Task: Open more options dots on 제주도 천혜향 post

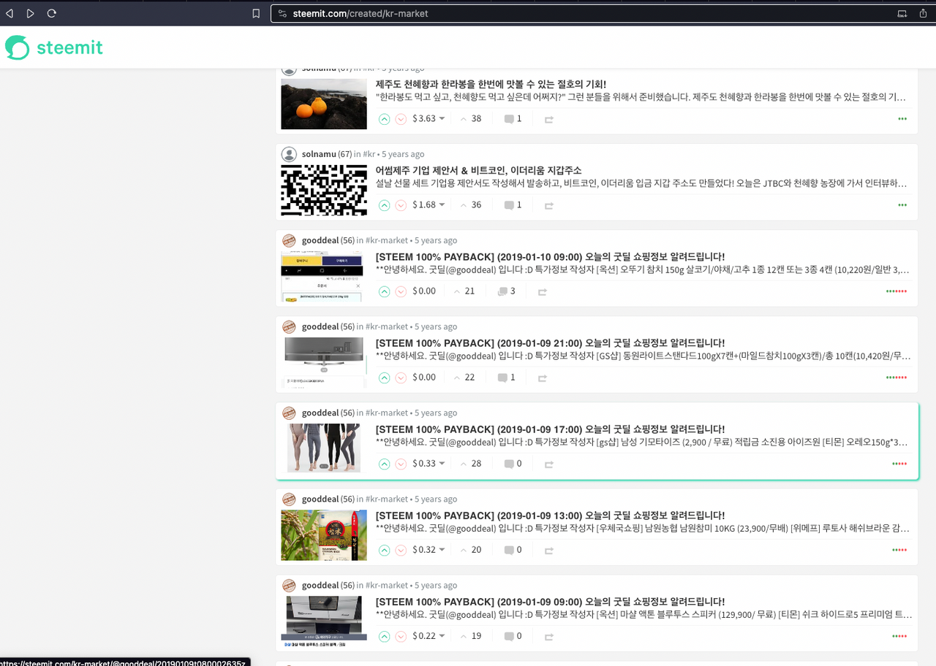Action: pyautogui.click(x=902, y=119)
